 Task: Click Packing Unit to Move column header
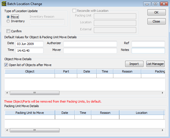click(x=30, y=113)
